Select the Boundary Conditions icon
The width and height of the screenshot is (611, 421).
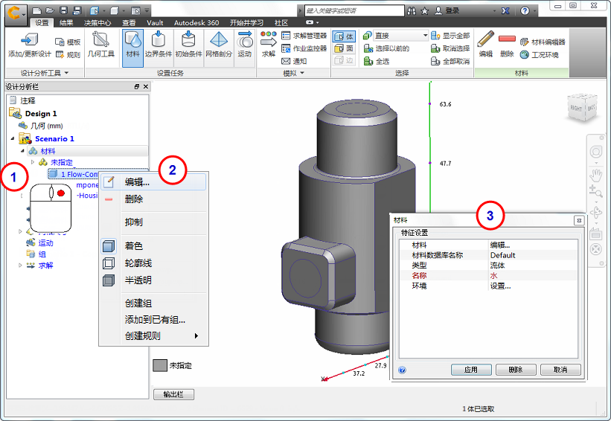(159, 40)
